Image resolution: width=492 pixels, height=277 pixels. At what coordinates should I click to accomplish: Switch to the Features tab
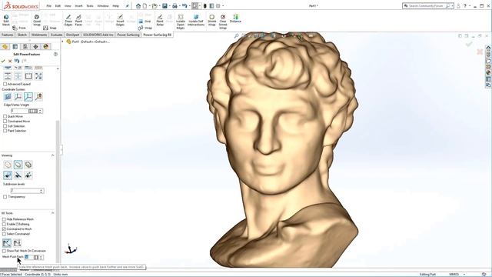pyautogui.click(x=7, y=35)
